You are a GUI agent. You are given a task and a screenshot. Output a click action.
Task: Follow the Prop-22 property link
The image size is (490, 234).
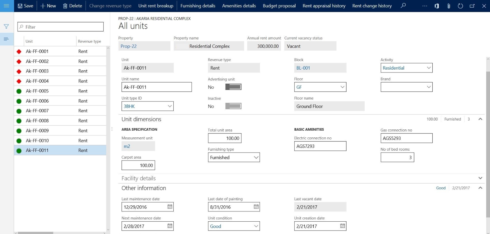129,46
